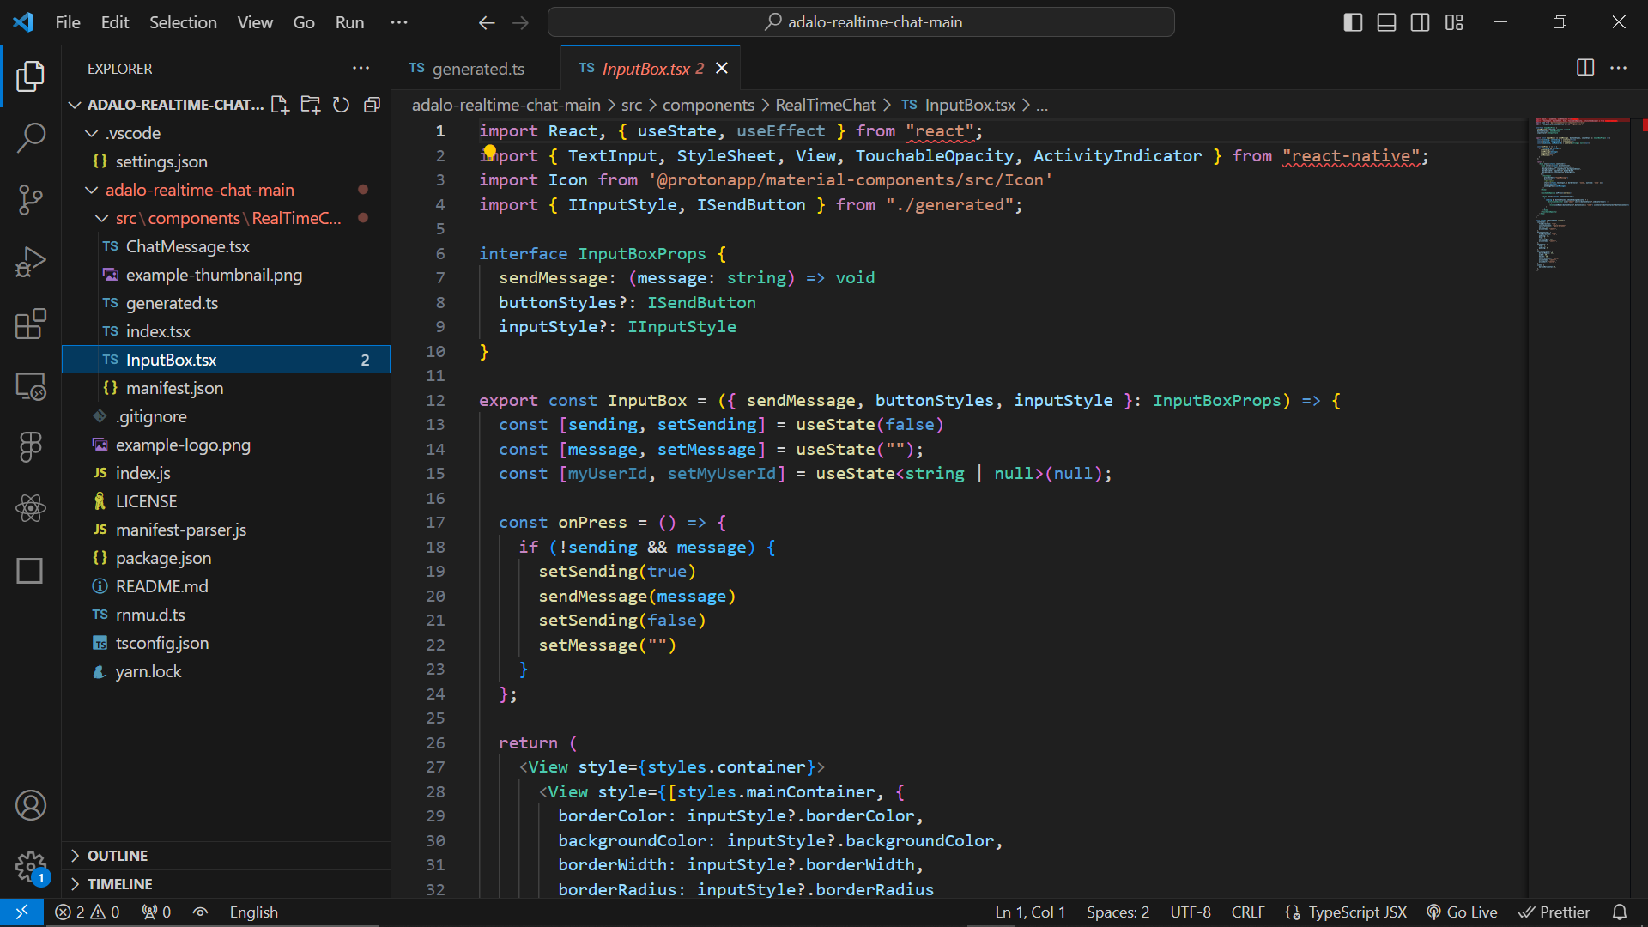Screen dimensions: 1648x927
Task: Open the Extensions view
Action: click(31, 324)
